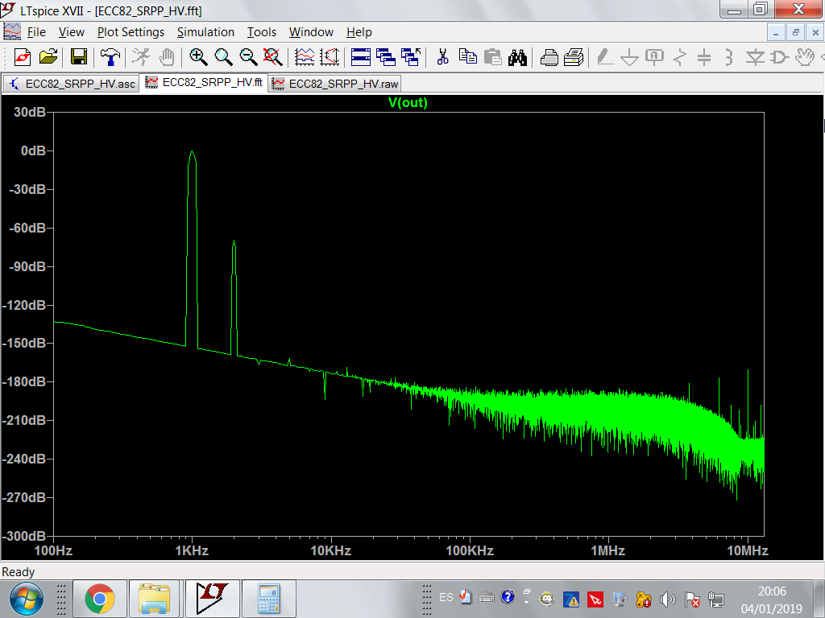825x618 pixels.
Task: Open the File menu
Action: [36, 32]
